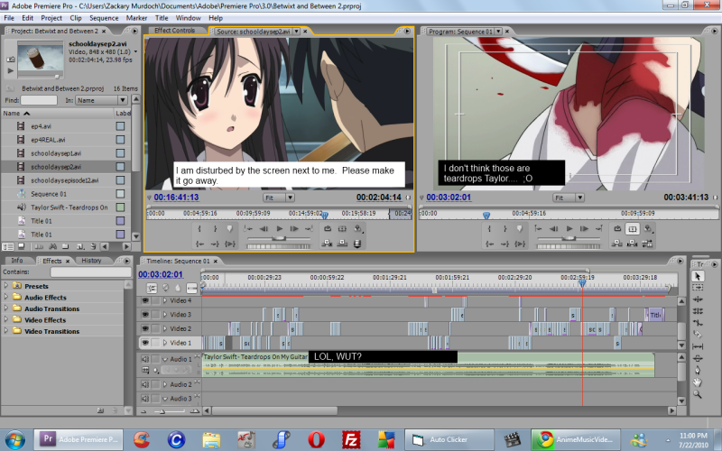Expand the Video Transitions folder
The height and width of the screenshot is (451, 722).
coord(6,331)
